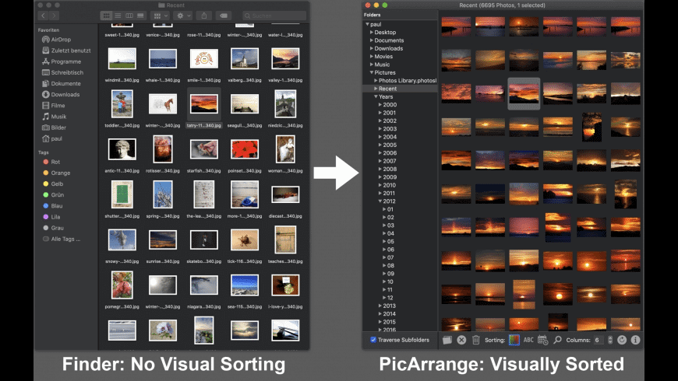The height and width of the screenshot is (381, 678).
Task: Click the Columns value field
Action: [599, 340]
